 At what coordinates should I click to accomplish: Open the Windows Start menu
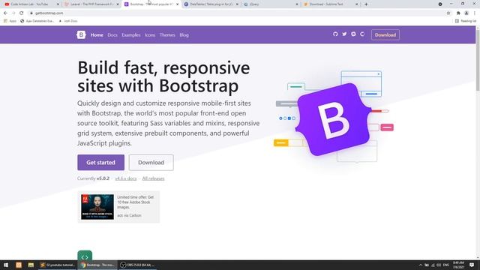6,265
